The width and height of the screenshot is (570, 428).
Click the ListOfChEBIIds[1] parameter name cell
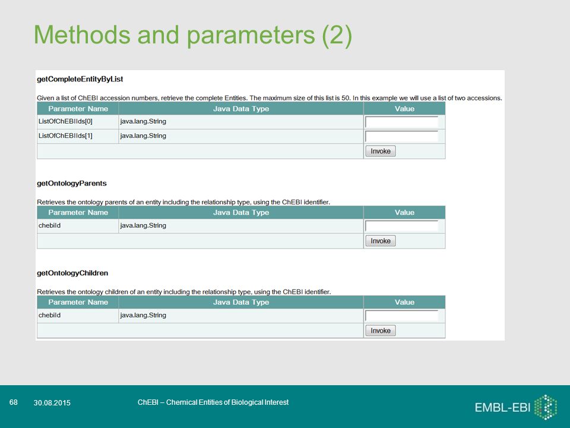pyautogui.click(x=78, y=136)
